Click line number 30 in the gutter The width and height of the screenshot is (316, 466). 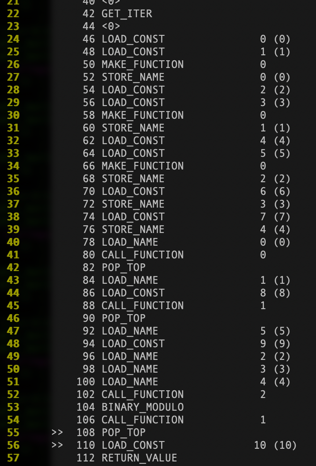13,115
